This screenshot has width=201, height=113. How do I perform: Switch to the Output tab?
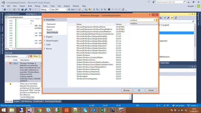tap(17, 101)
